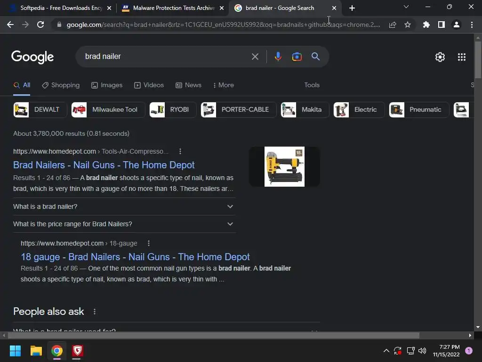Viewport: 482px width, 362px height.
Task: Open Brad Nailers - Nail Guns Home Depot link
Action: [x=104, y=165]
